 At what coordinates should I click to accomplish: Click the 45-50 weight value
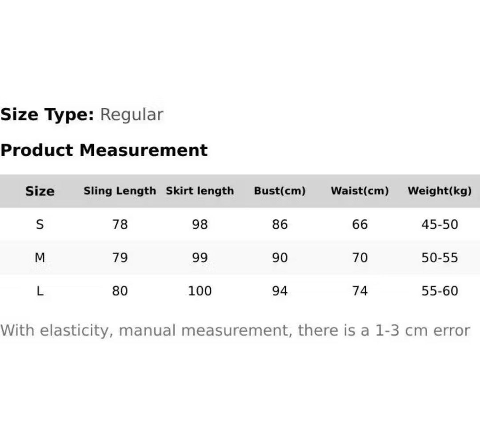[440, 225]
